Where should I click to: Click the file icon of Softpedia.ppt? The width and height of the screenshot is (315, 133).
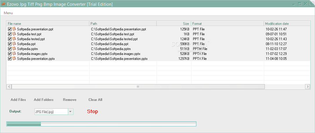14,44
